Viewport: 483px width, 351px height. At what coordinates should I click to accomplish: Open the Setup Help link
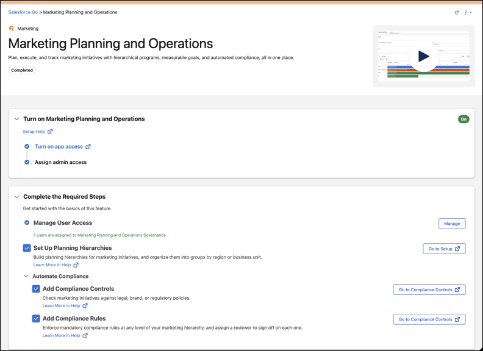[34, 132]
